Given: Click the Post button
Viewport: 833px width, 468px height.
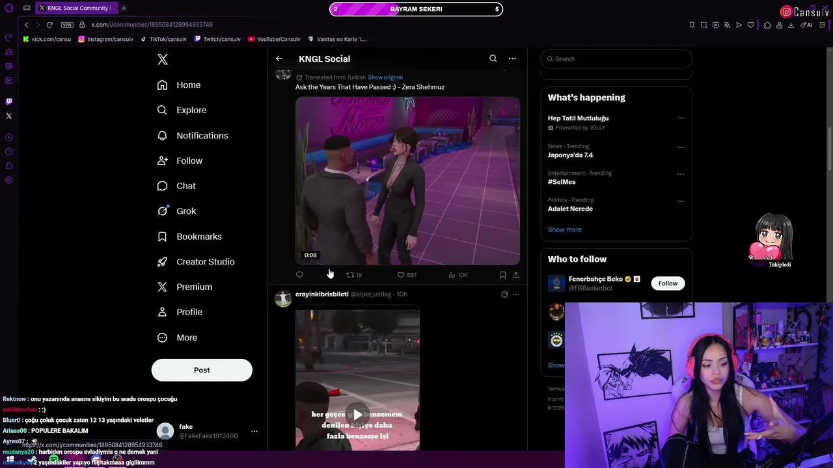Looking at the screenshot, I should click(x=202, y=370).
